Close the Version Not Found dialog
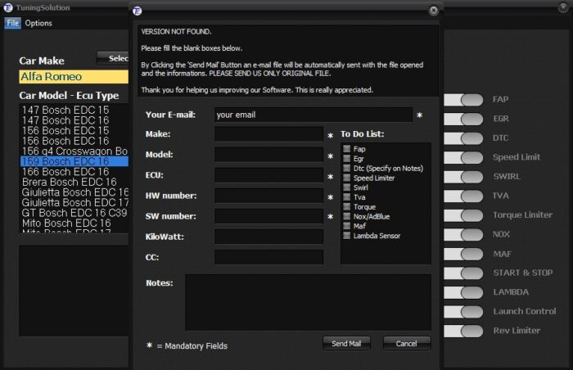Image resolution: width=573 pixels, height=370 pixels. pos(433,11)
